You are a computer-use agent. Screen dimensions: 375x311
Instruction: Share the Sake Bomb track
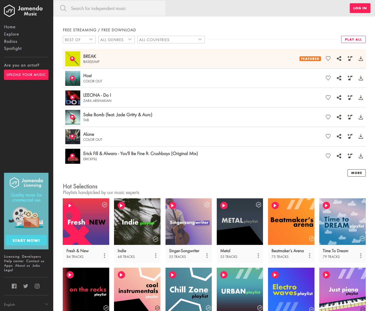[339, 117]
